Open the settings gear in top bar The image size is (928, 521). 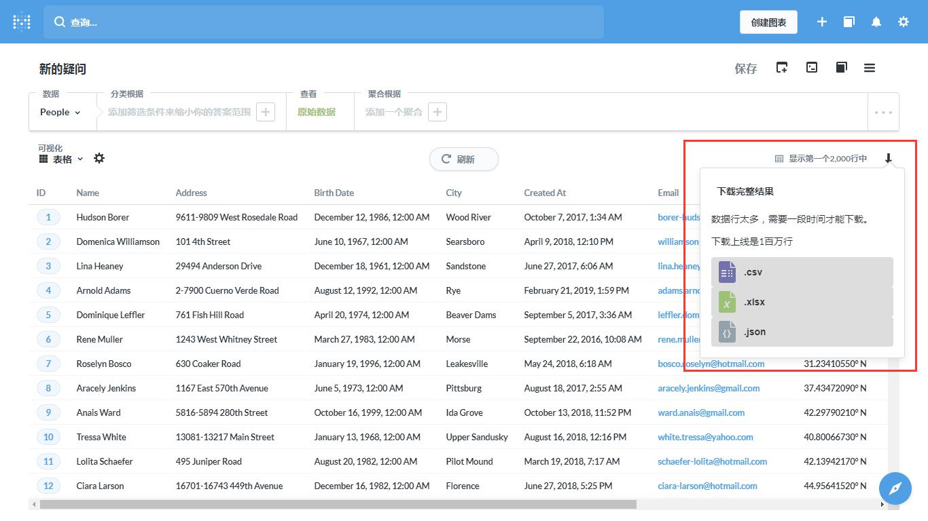pyautogui.click(x=904, y=22)
